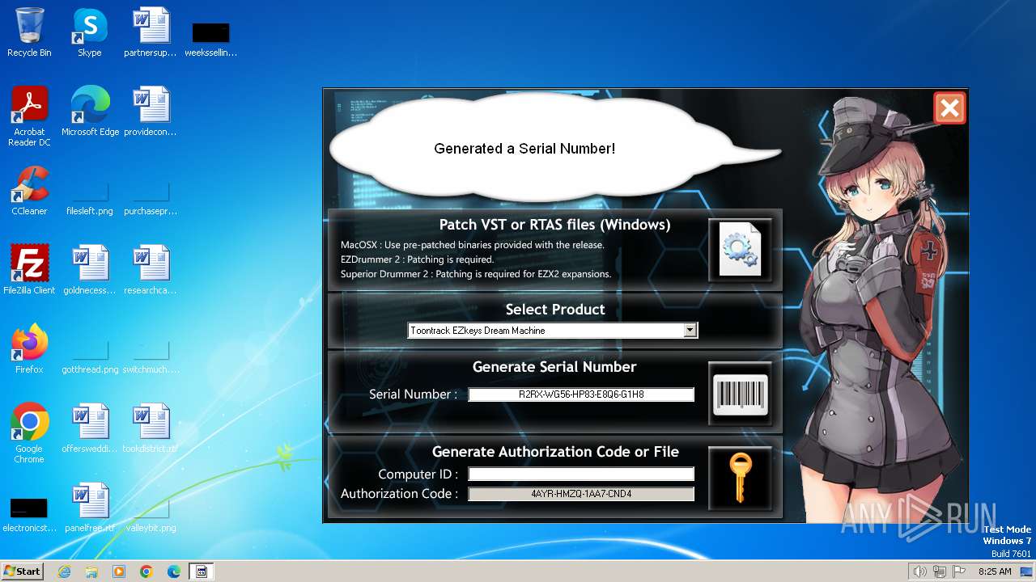Select the Skype desktop shortcut
This screenshot has height=582, width=1036.
coord(89,32)
